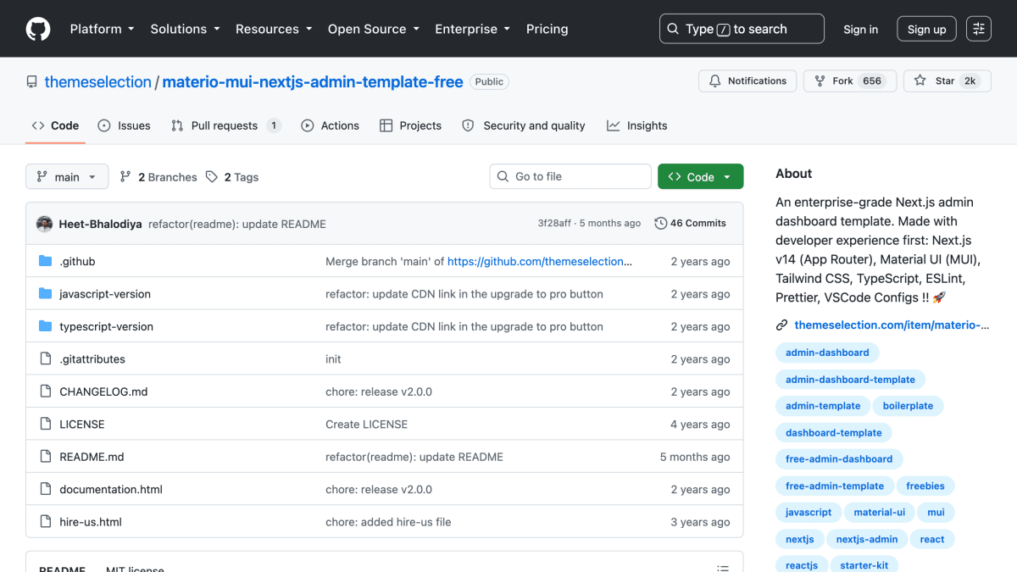Click the .gitattributes file icon
This screenshot has height=572, width=1017.
(x=46, y=358)
